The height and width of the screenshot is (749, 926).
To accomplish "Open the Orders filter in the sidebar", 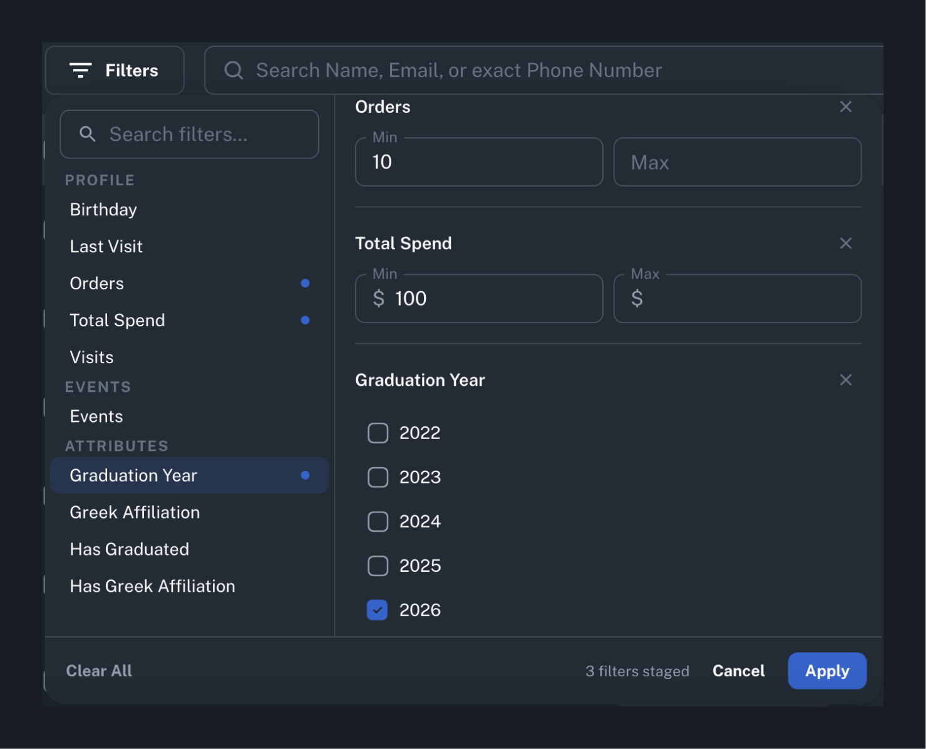I will pyautogui.click(x=189, y=284).
